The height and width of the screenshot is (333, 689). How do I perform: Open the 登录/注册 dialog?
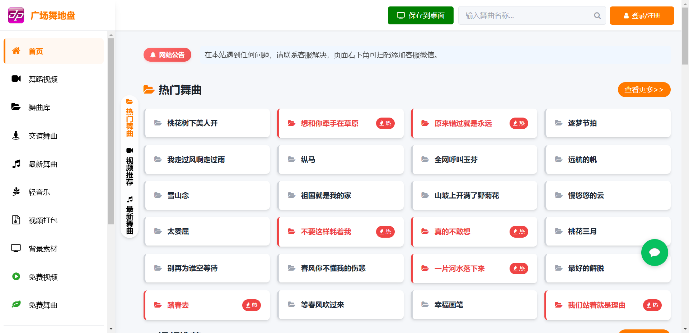point(642,15)
